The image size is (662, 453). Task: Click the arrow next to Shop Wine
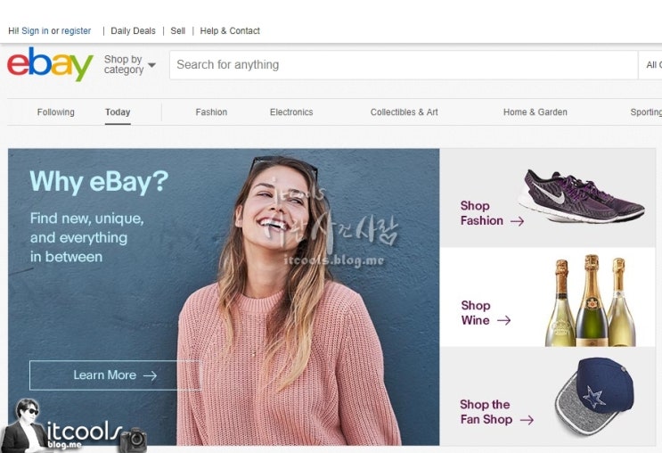[x=503, y=320]
